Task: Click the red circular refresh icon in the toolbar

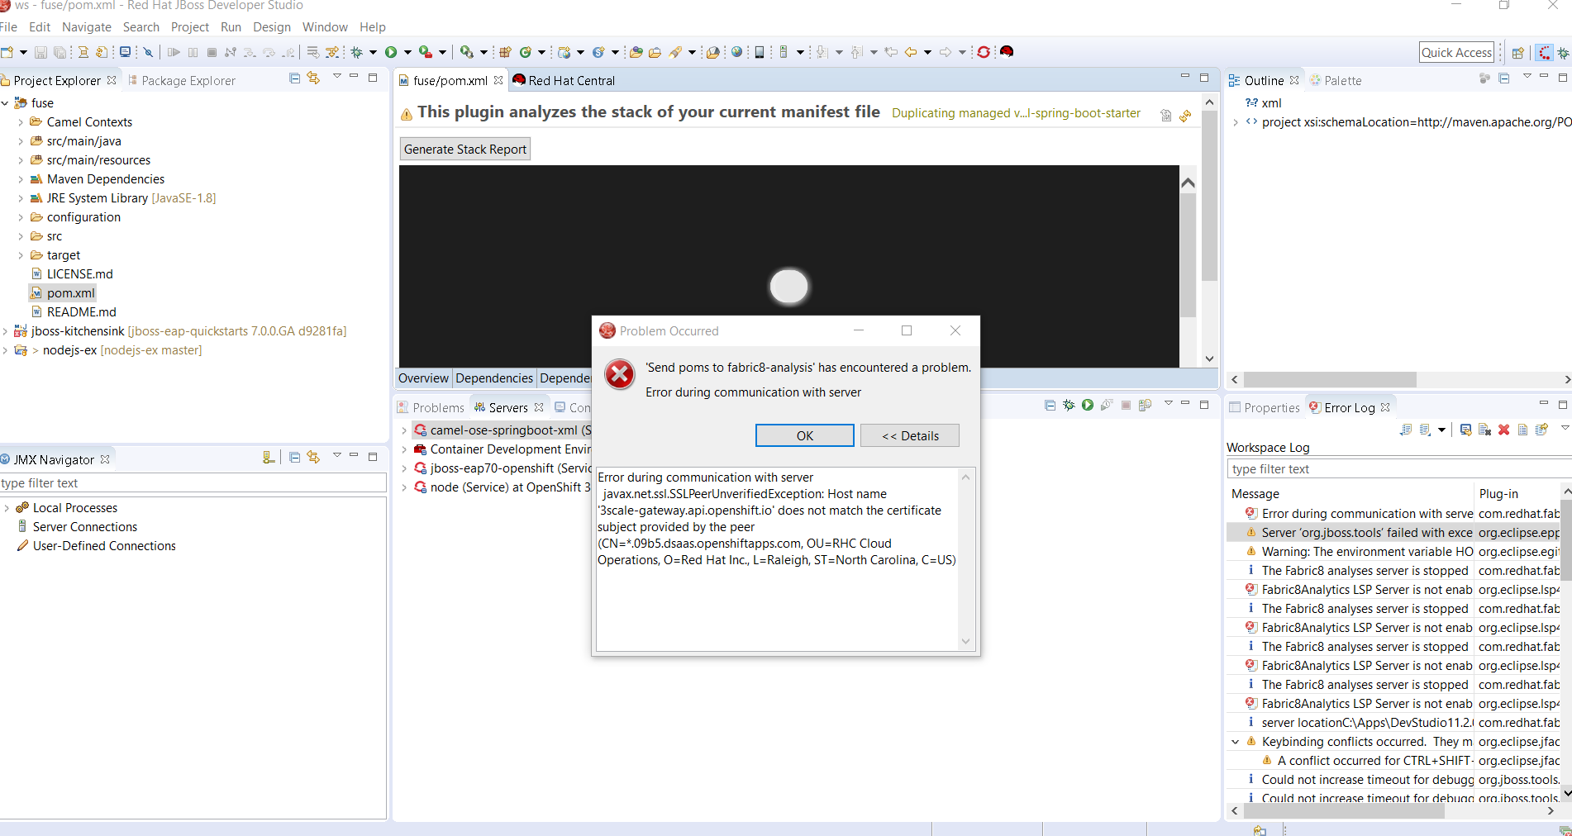Action: point(984,52)
